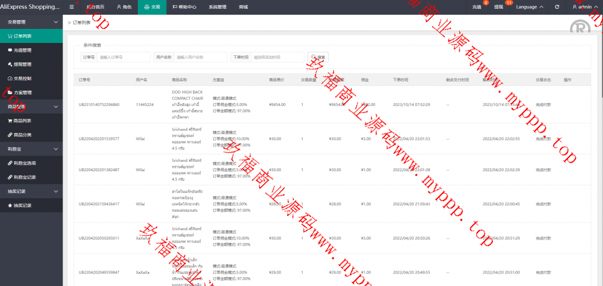Open 充值管理 in the sidebar
The image size is (603, 286).
point(22,50)
